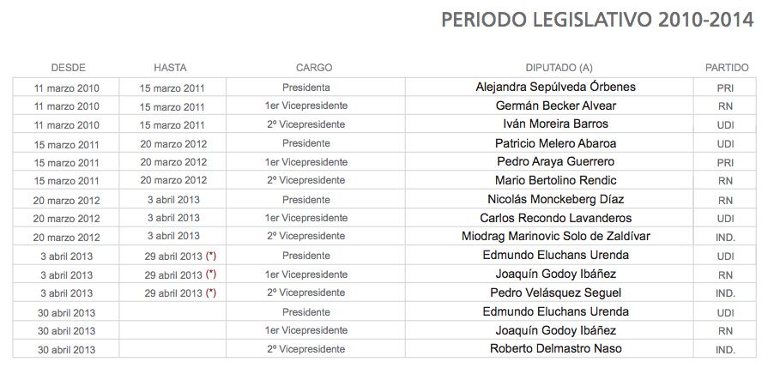
Task: Open Germán Becker Alvear's deputy entry
Action: (x=555, y=106)
